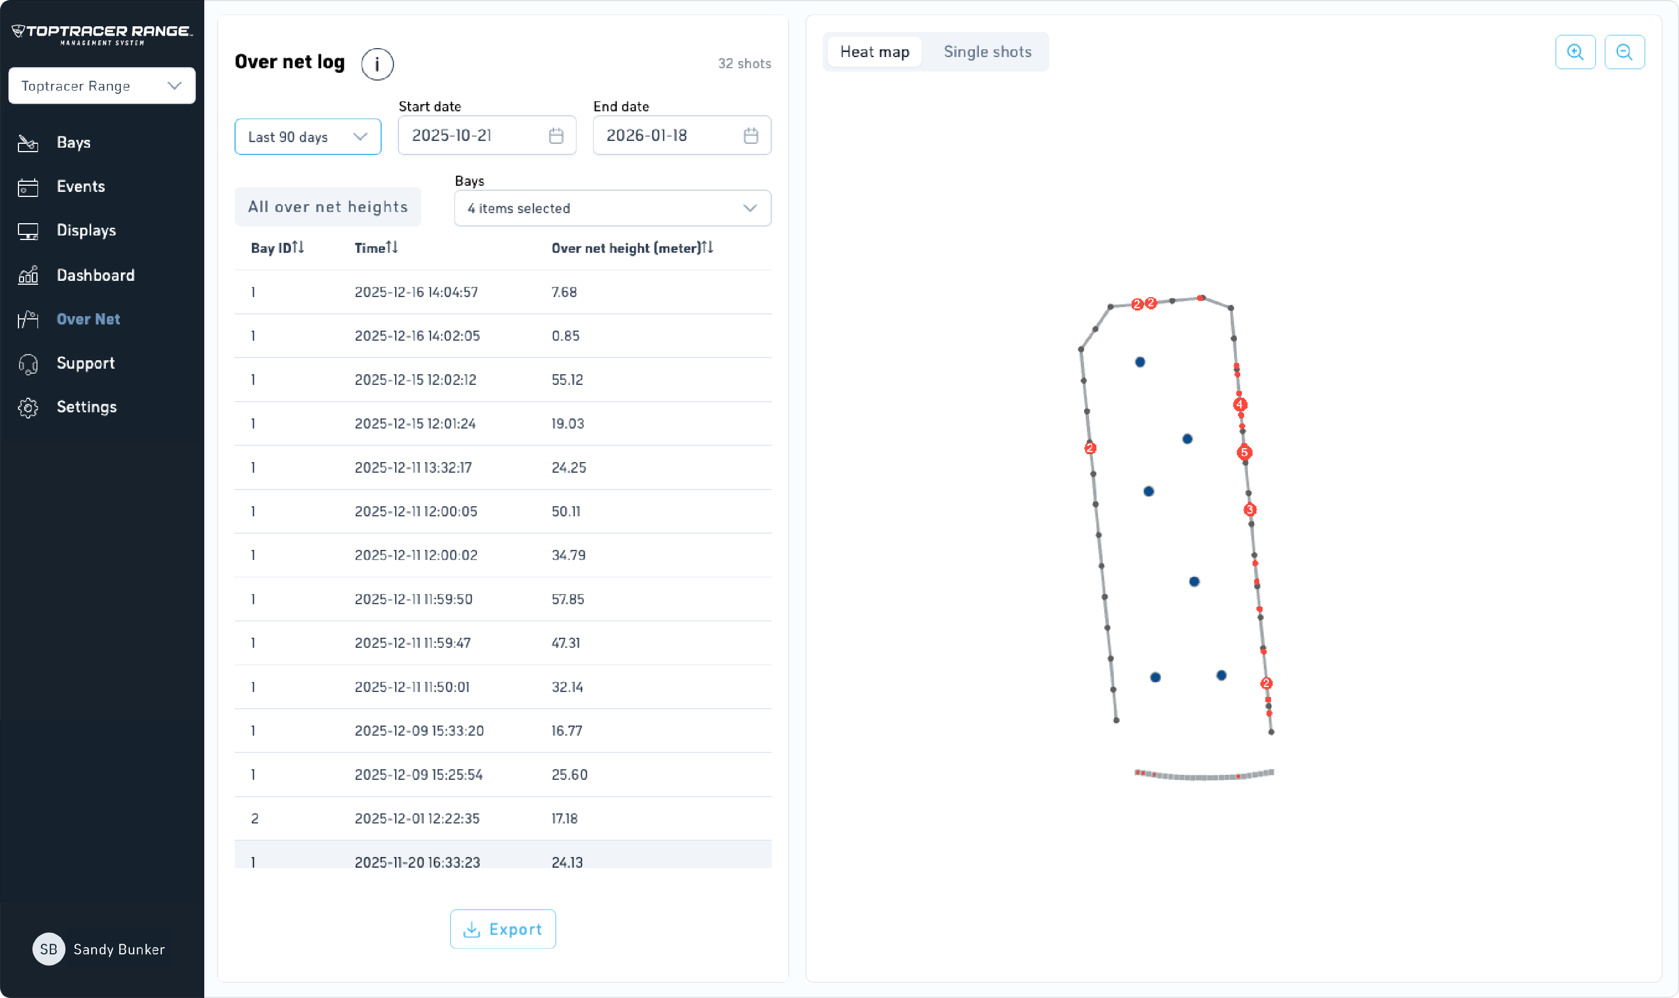Viewport: 1679px width, 998px height.
Task: Click the All over net heights button
Action: coord(327,207)
